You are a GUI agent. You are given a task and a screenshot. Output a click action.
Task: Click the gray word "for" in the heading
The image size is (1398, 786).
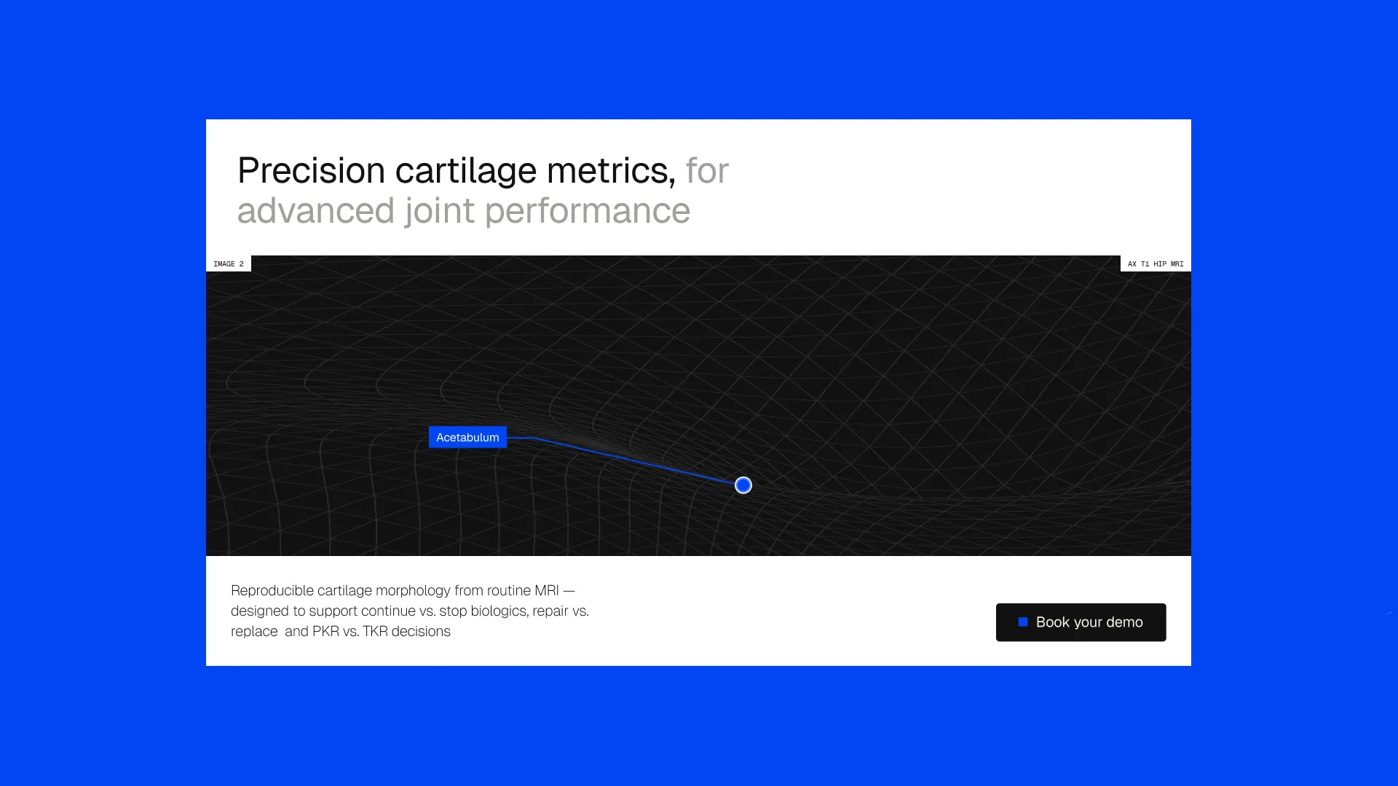click(x=706, y=171)
